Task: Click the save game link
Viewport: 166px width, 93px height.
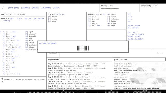Action: tap(13, 8)
